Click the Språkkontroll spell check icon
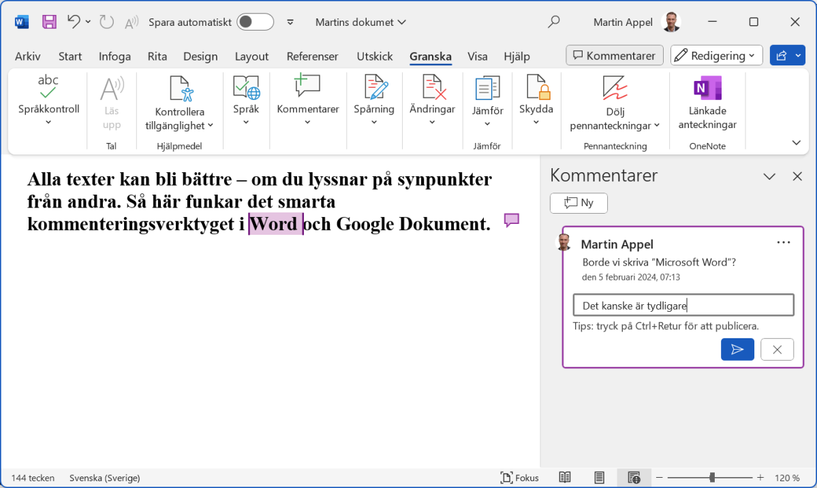This screenshot has height=488, width=817. tap(48, 87)
